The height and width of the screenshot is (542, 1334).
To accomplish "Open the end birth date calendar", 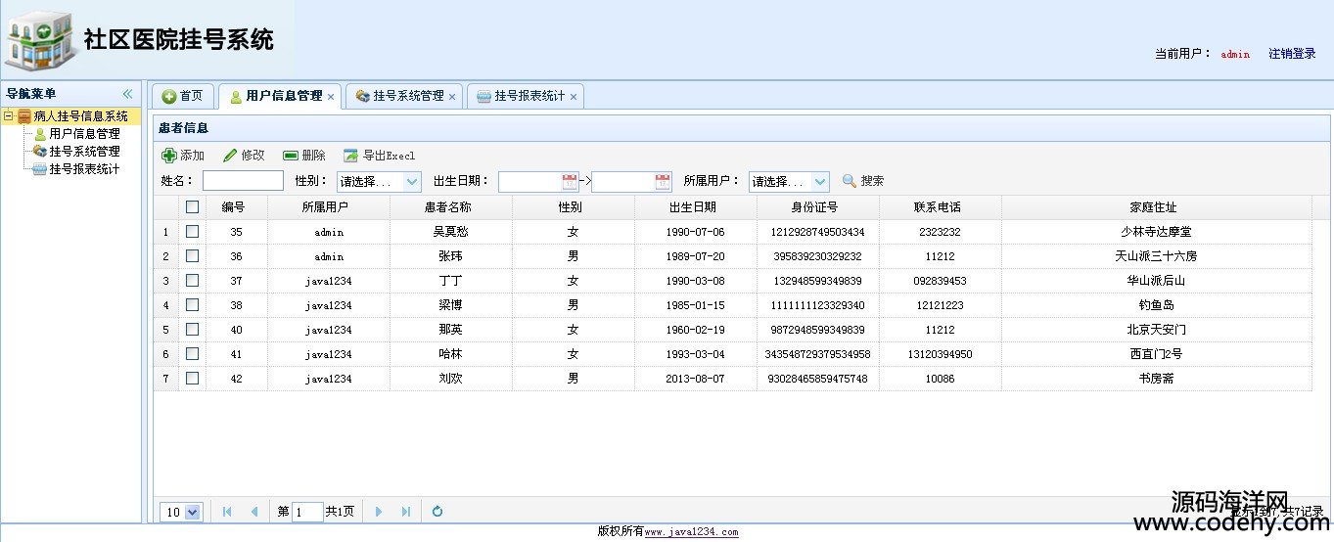I will pos(663,181).
